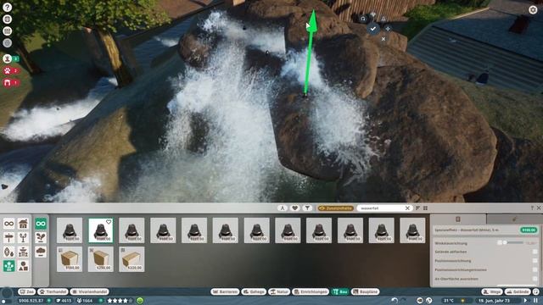The width and height of the screenshot is (543, 305).
Task: Click the temperature 31 °C indicator
Action: [449, 301]
